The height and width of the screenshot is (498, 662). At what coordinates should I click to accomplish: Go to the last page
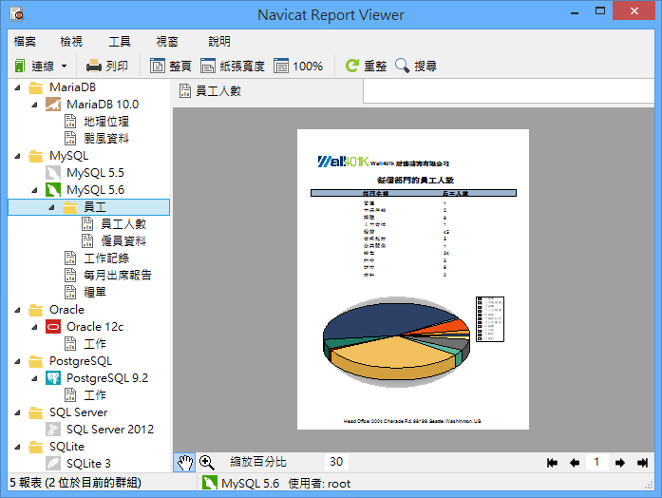pos(642,463)
